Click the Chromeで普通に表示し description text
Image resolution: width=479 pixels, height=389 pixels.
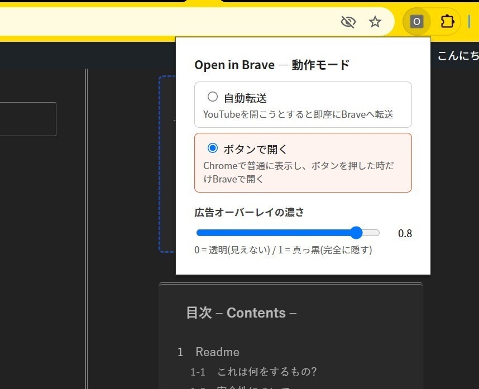299,172
